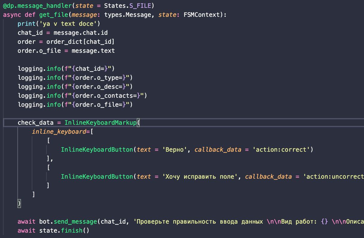Click the {order.o_desc=} f-string

click(x=97, y=87)
